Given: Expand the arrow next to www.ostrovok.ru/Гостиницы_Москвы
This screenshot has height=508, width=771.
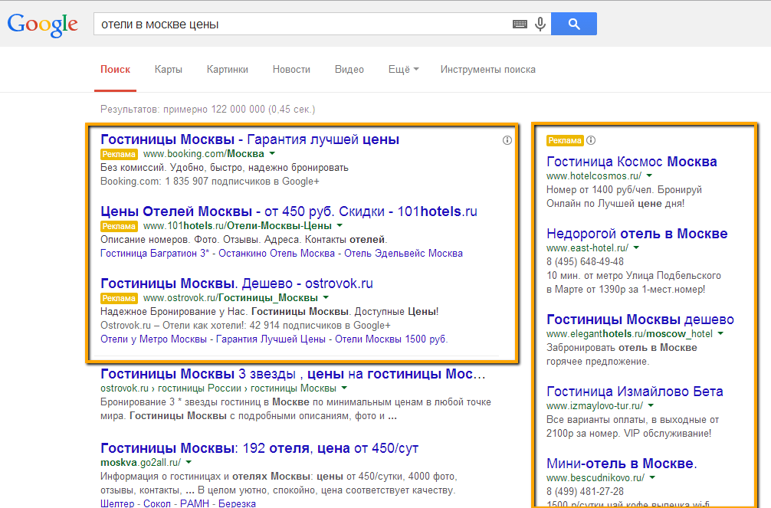Looking at the screenshot, I should (x=326, y=297).
